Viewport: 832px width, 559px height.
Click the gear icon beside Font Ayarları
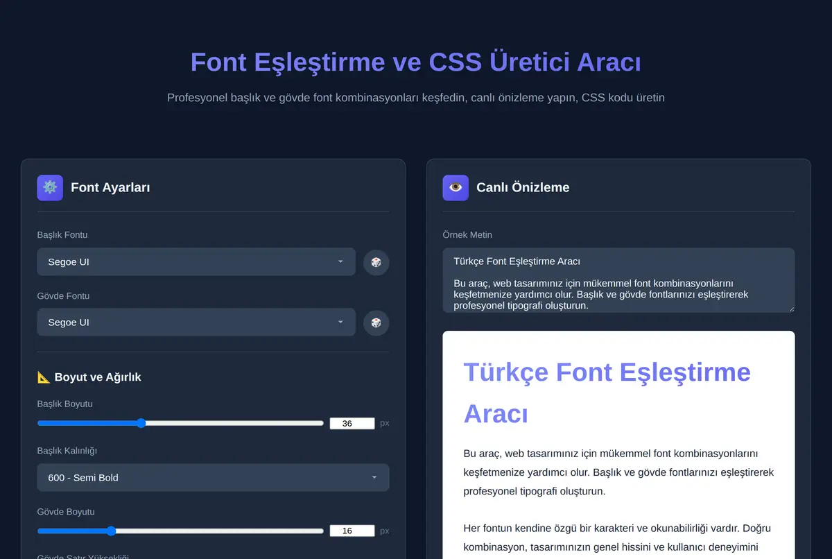point(50,187)
